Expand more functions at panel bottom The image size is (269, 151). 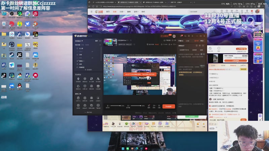[88, 112]
